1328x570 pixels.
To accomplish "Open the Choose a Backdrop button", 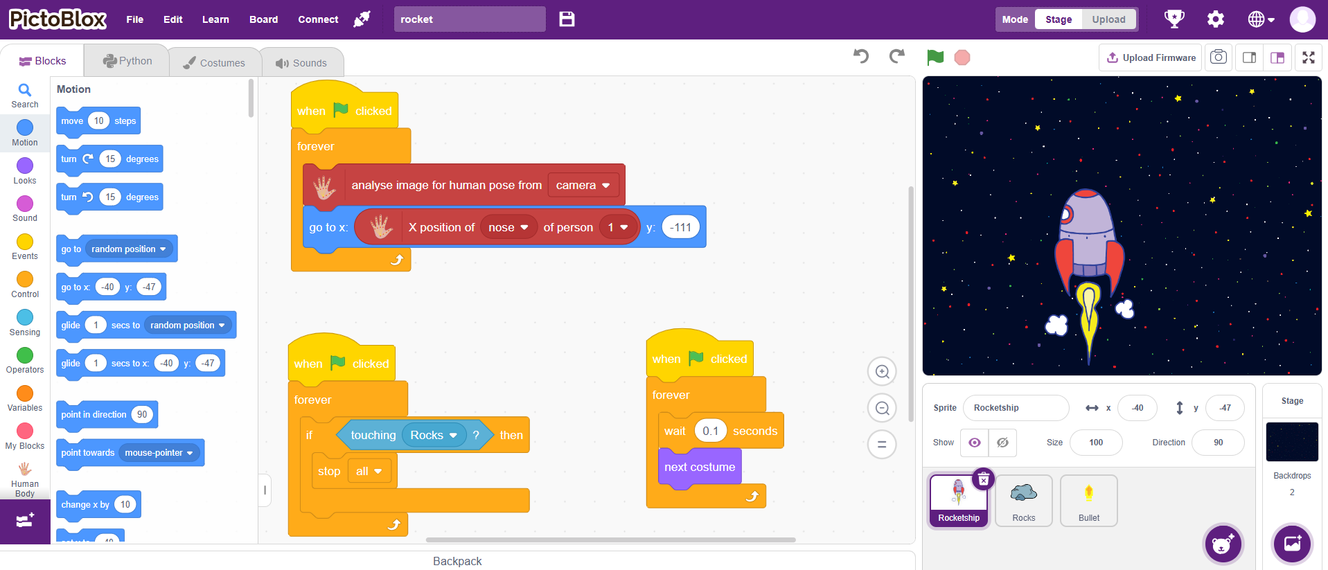I will tap(1293, 544).
